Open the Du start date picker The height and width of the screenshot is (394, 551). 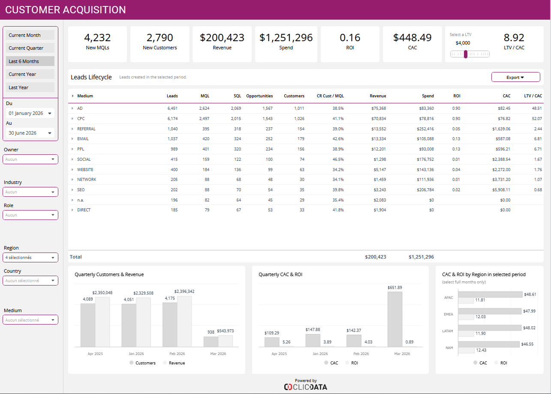pyautogui.click(x=30, y=113)
